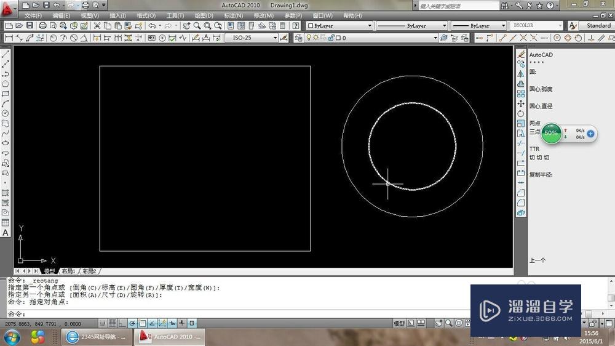Viewport: 615px width, 346px height.
Task: Select the Circle draw tool
Action: coord(6,113)
